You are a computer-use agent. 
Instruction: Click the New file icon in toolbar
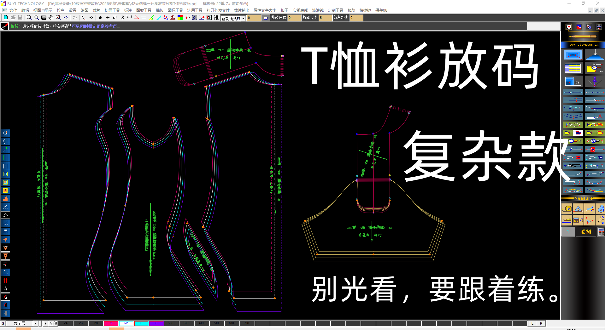(x=5, y=18)
